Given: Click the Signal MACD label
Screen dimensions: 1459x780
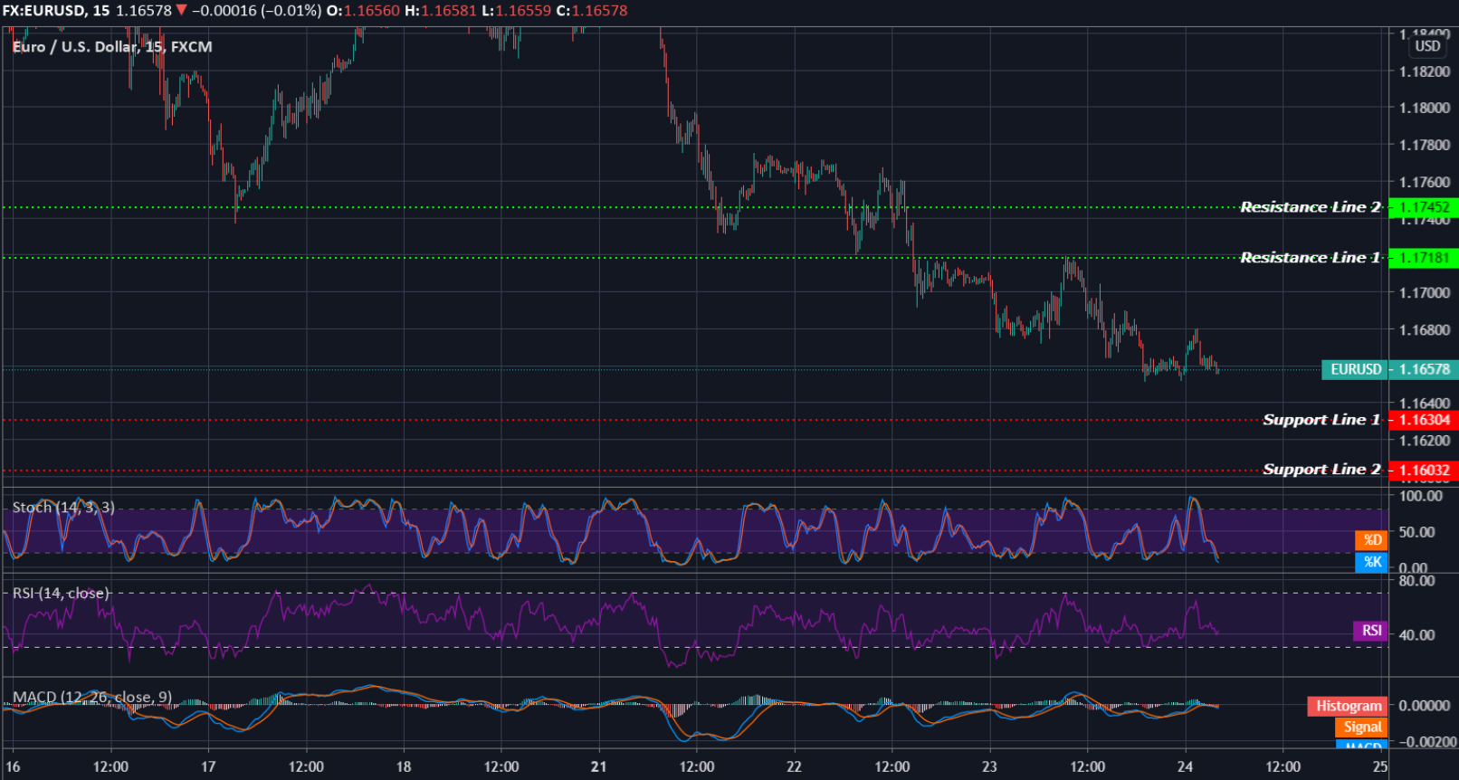Looking at the screenshot, I should pyautogui.click(x=1361, y=728).
